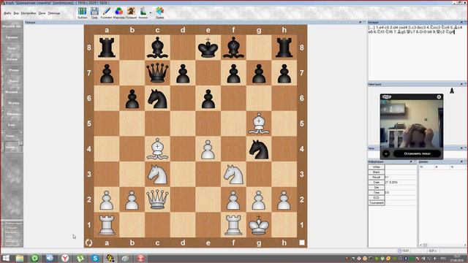Open the Маркеры color markers tool
Screen dimensions: 468x263
(x=118, y=13)
